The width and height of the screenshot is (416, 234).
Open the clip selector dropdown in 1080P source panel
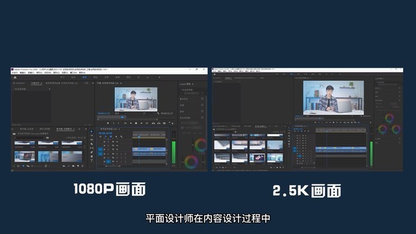tap(49, 89)
